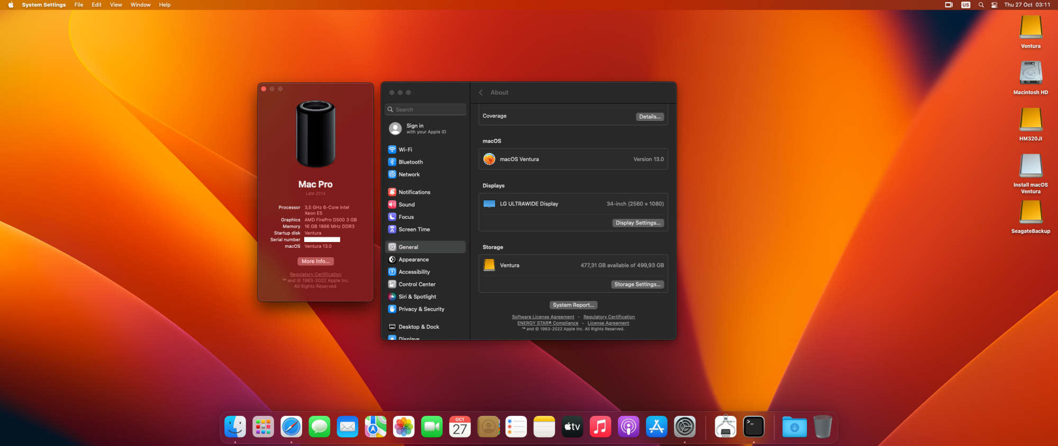The height and width of the screenshot is (446, 1058).
Task: Open Control Center in menu bar
Action: point(994,5)
